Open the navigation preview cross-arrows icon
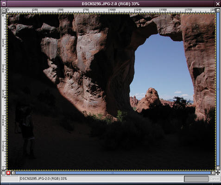Image resolution: width=221 pixels, height=185 pixels. [x=218, y=172]
